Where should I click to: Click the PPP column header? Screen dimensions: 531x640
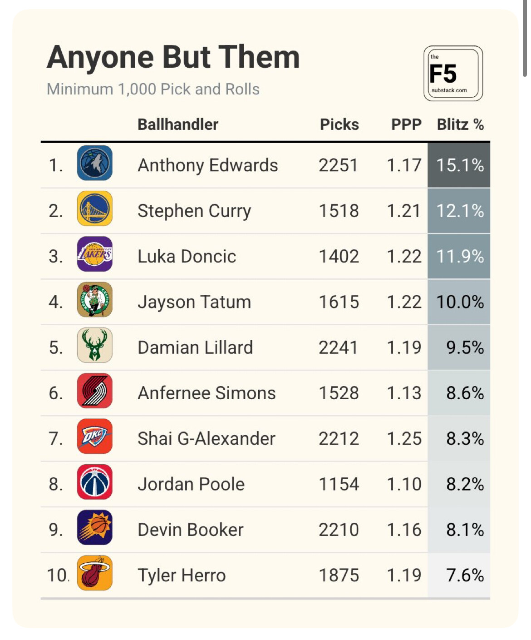pyautogui.click(x=406, y=124)
